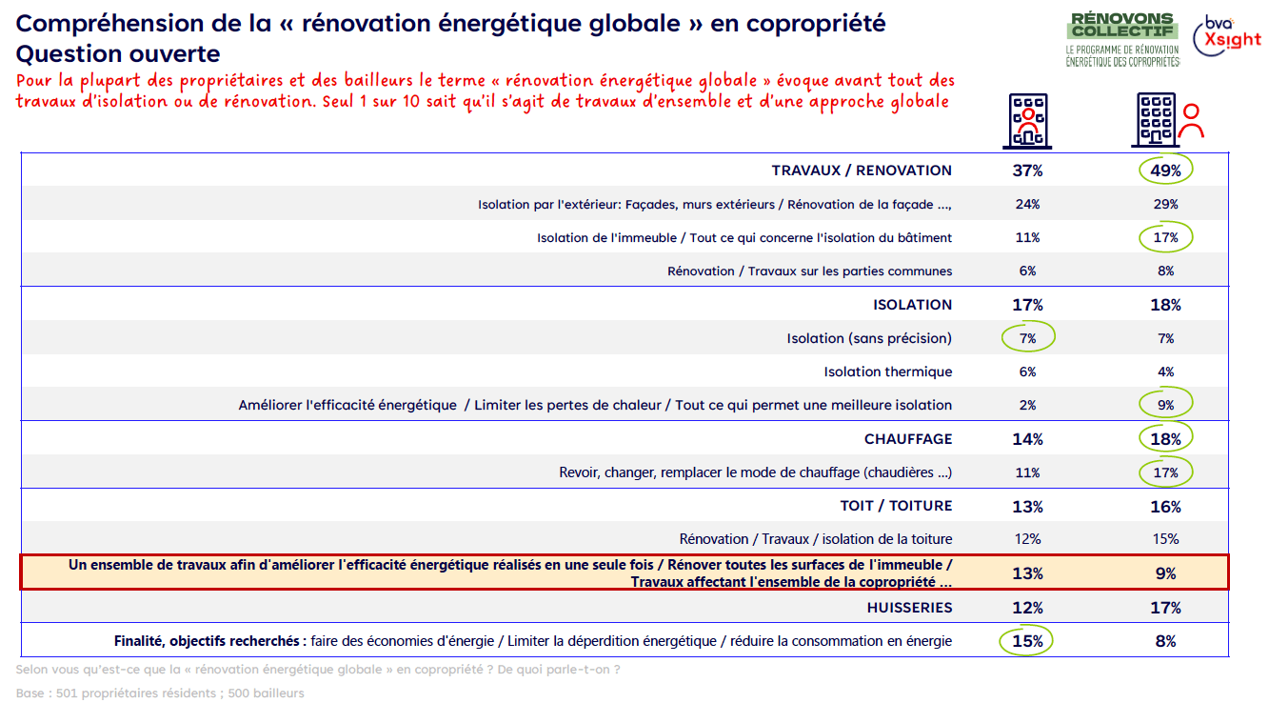Click circled 17% in Isolation de l'immeuble row
The height and width of the screenshot is (703, 1269).
(x=1166, y=237)
